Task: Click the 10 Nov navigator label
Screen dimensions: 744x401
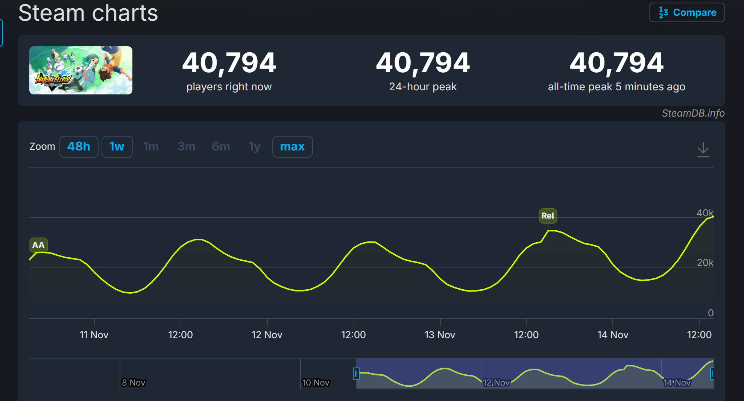Action: 316,383
